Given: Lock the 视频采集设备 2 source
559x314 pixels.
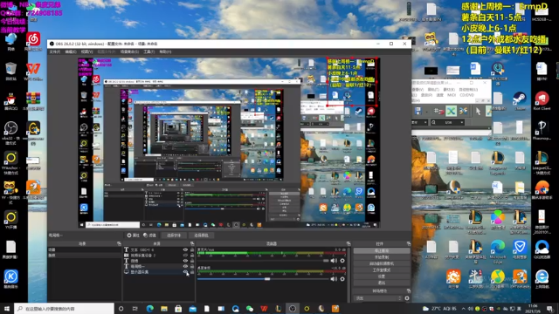Looking at the screenshot, I should [x=192, y=256].
